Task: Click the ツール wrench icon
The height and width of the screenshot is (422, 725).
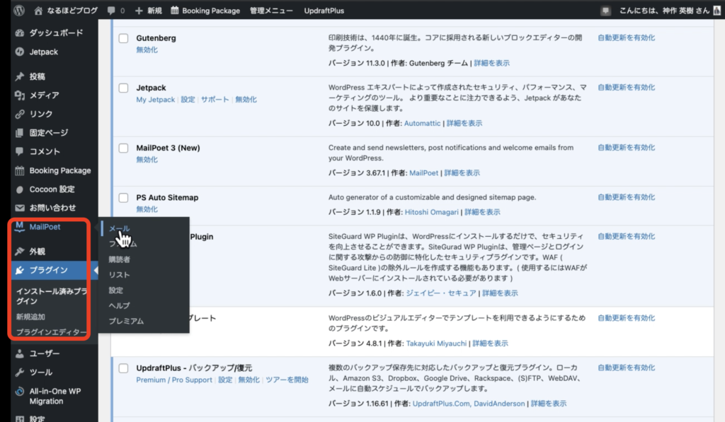Action: click(x=19, y=372)
